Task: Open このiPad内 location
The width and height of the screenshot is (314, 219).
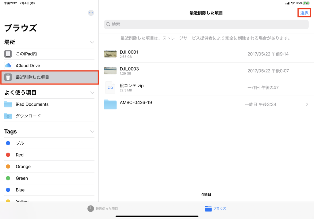Action: [x=49, y=54]
